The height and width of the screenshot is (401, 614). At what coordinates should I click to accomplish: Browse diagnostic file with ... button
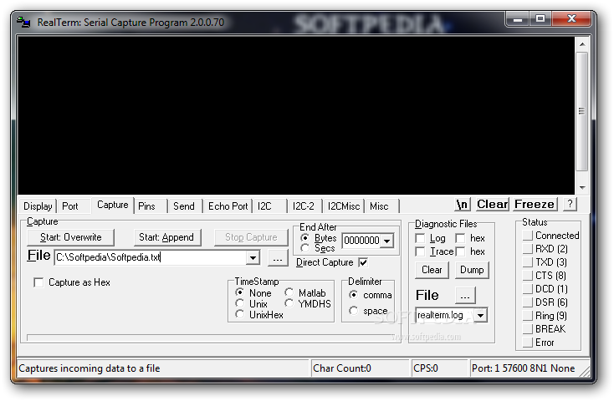[x=465, y=296]
